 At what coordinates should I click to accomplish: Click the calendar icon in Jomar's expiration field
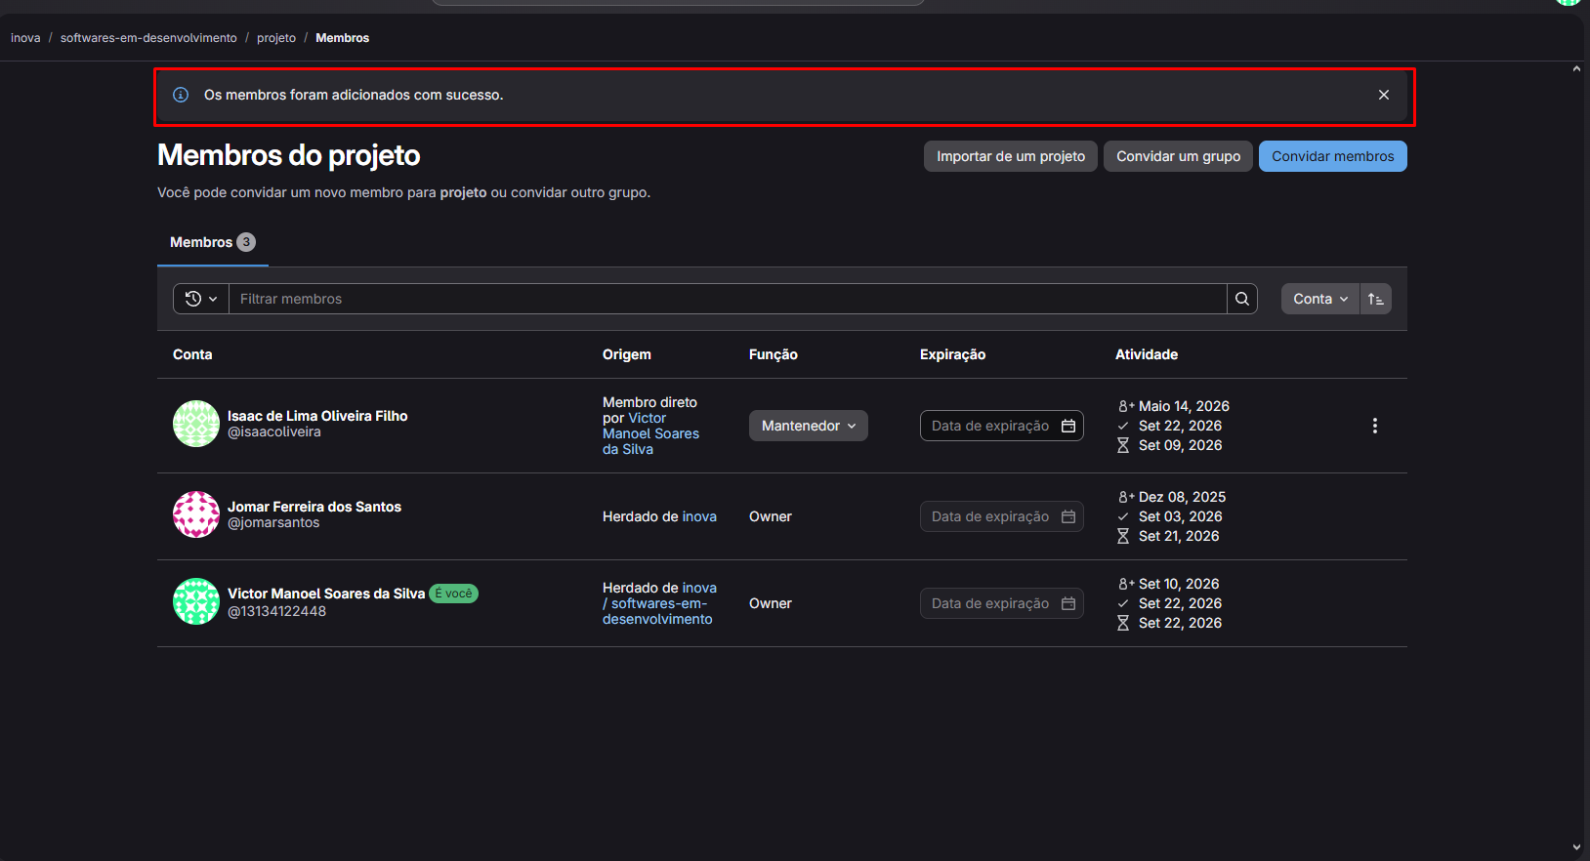coord(1068,516)
